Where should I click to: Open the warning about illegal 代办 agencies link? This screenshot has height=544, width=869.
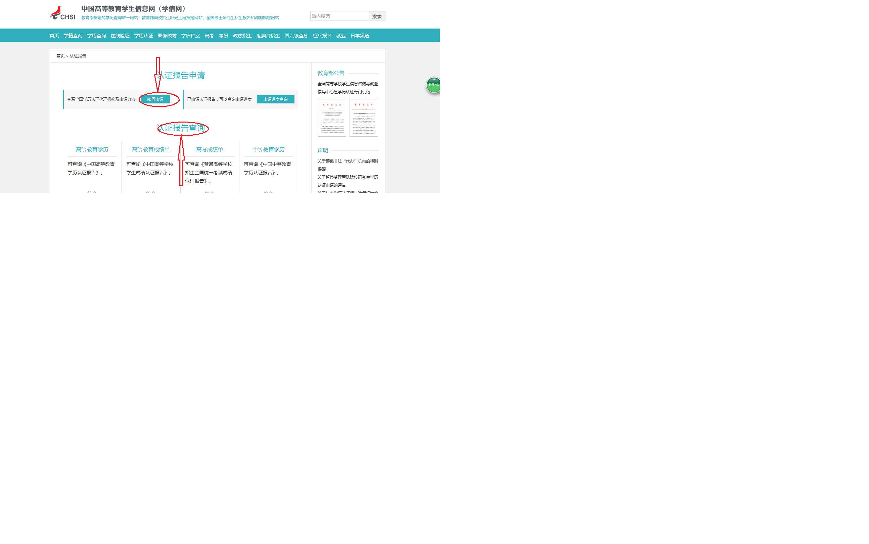click(347, 161)
